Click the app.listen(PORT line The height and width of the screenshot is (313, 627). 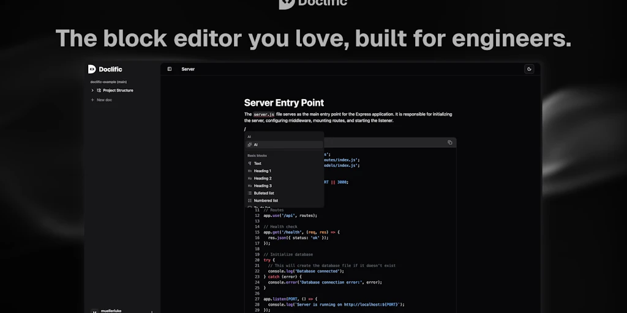290,298
